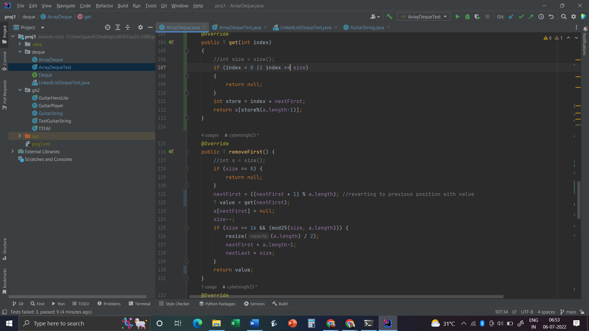Image resolution: width=589 pixels, height=331 pixels.
Task: Collapse the gh2 folder
Action: 20,90
